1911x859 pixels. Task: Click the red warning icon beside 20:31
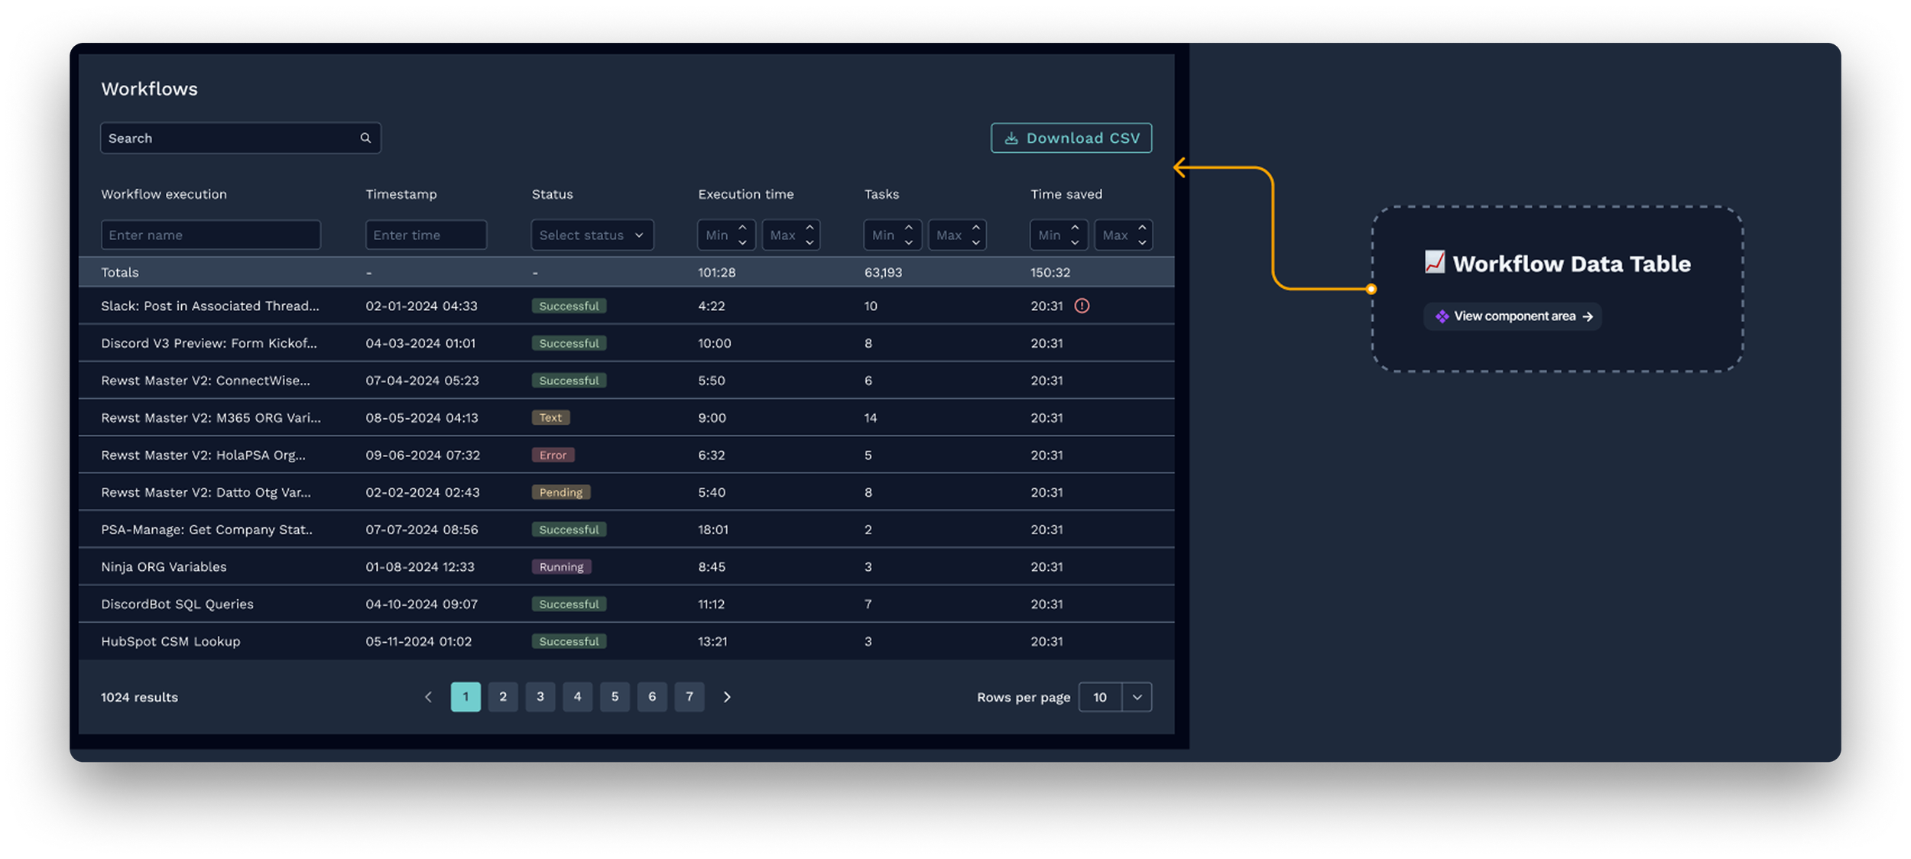[1082, 306]
